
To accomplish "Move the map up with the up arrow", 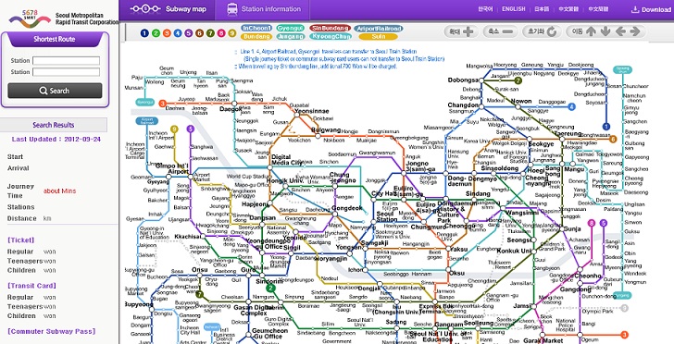I will [x=591, y=31].
